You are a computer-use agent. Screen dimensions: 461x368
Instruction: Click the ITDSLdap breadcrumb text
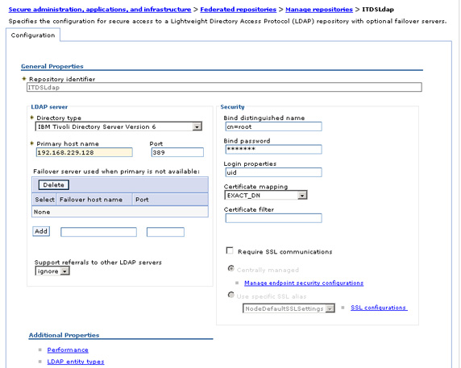(x=378, y=10)
